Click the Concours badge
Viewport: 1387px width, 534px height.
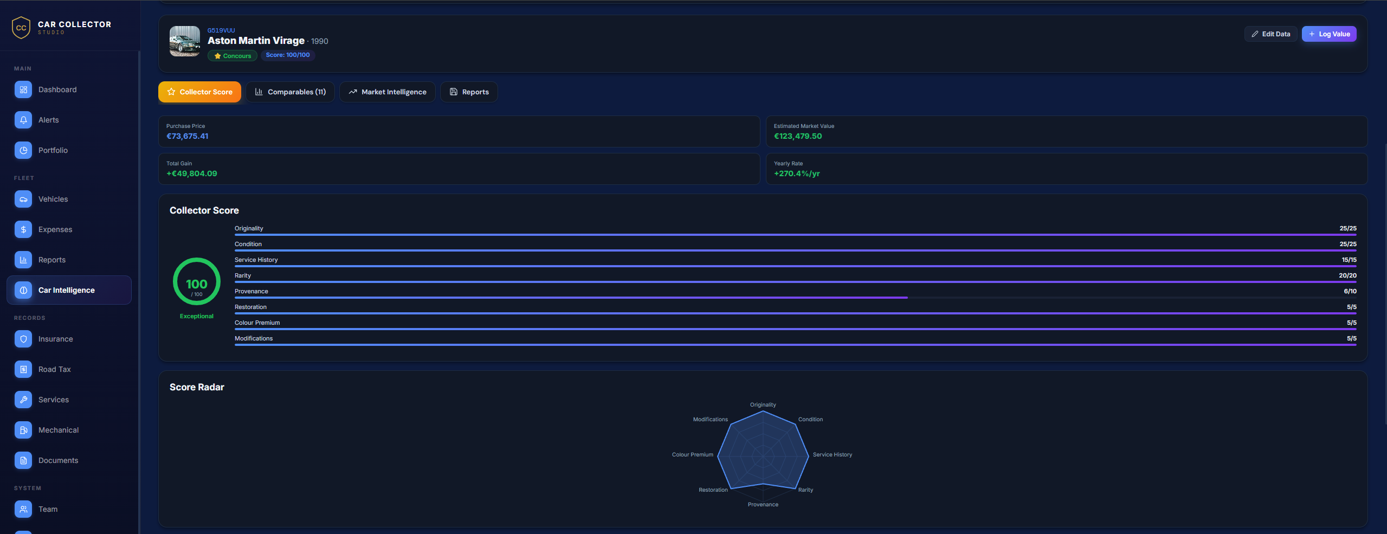coord(233,56)
